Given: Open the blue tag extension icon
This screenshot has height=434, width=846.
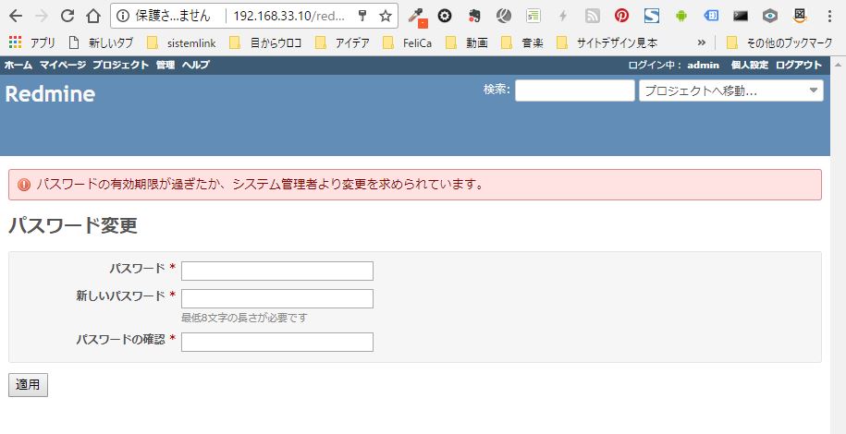Looking at the screenshot, I should pos(712,16).
